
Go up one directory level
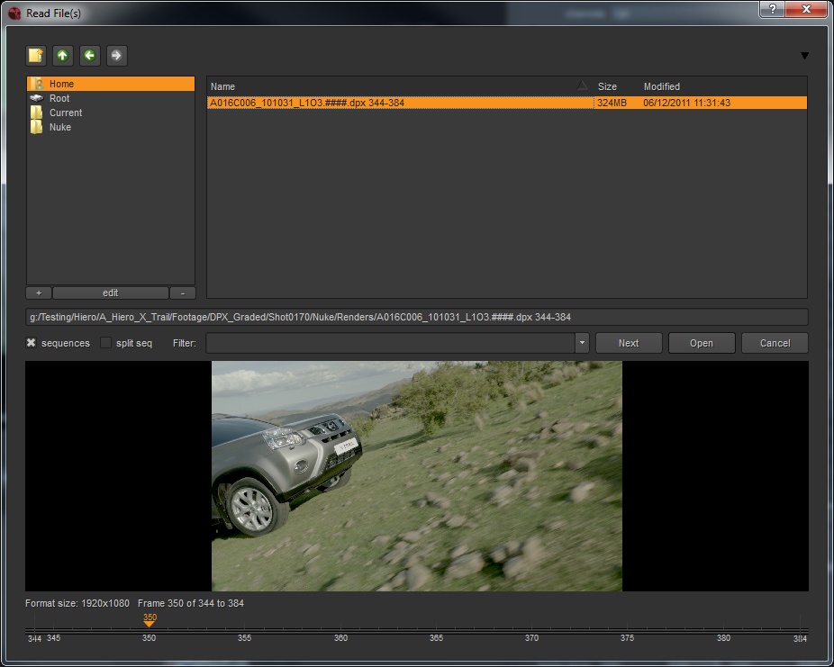[x=62, y=56]
